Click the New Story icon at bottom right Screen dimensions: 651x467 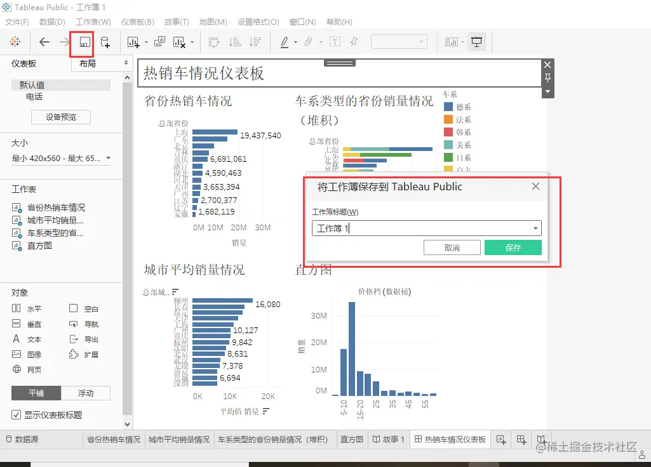coord(541,439)
